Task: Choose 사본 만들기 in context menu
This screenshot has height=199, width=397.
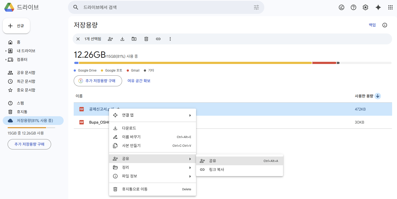Action: click(153, 146)
